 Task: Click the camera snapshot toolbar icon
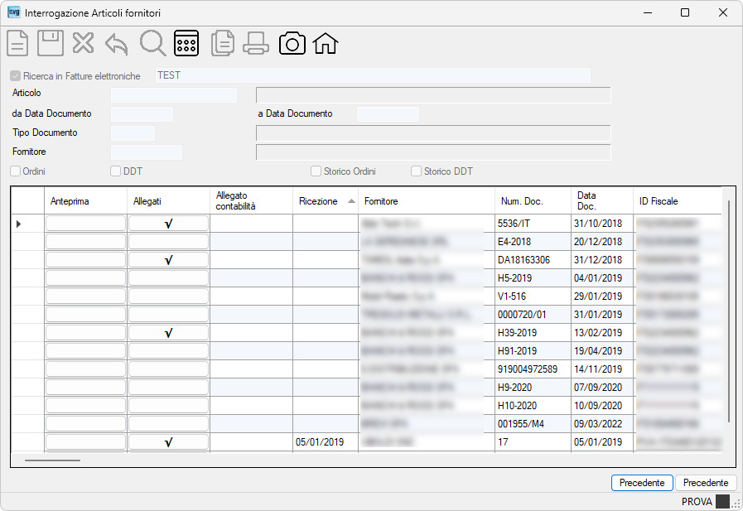click(292, 44)
